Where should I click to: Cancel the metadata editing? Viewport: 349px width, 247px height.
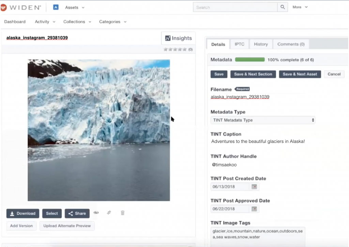tap(334, 74)
